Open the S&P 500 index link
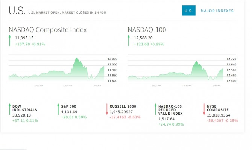The width and height of the screenshot is (252, 150). tap(68, 106)
